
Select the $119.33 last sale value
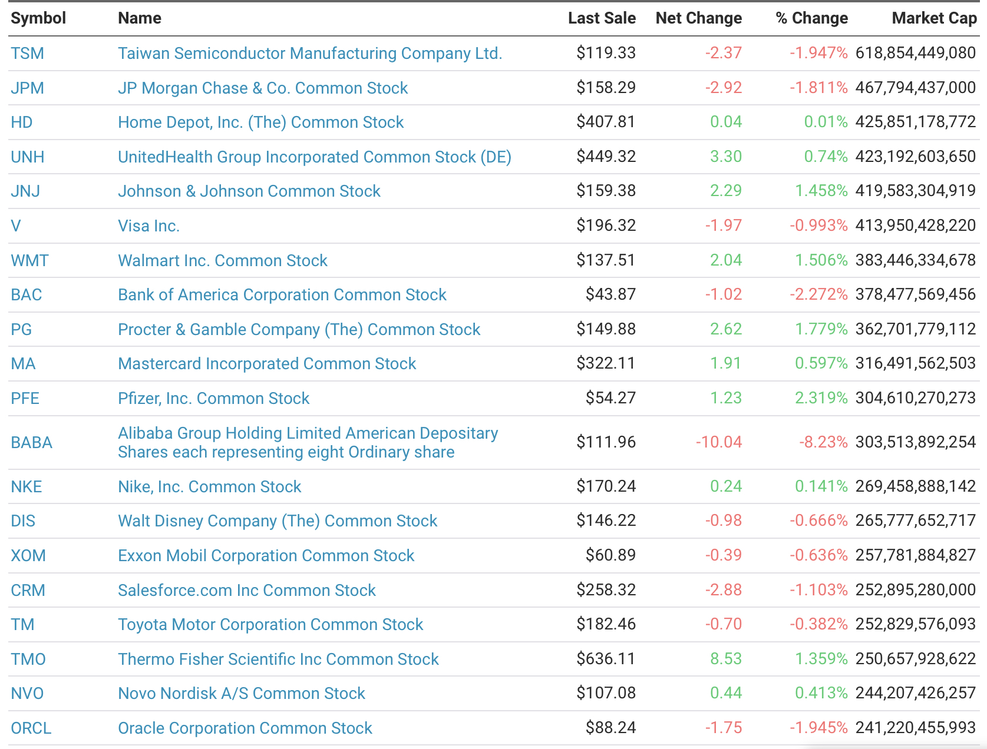coord(606,53)
